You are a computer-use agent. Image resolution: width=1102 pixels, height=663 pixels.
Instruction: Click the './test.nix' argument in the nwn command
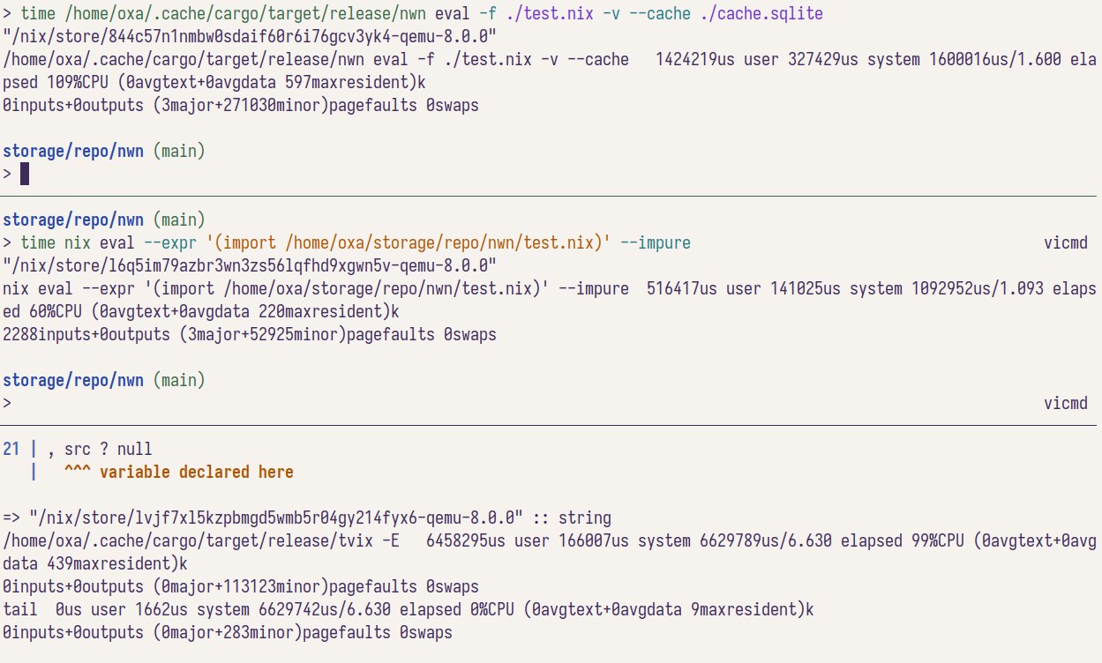(550, 14)
